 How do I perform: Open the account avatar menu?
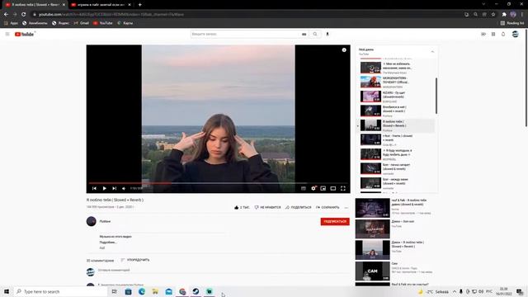click(x=515, y=34)
